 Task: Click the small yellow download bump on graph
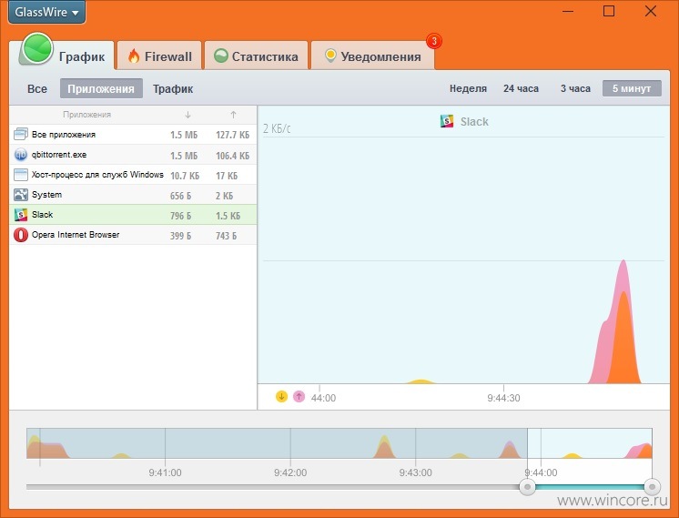pos(420,381)
